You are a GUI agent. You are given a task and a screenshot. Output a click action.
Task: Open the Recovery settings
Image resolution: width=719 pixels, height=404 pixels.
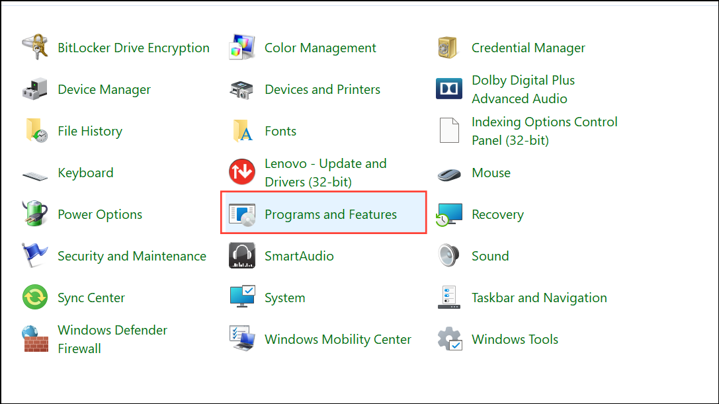[497, 214]
